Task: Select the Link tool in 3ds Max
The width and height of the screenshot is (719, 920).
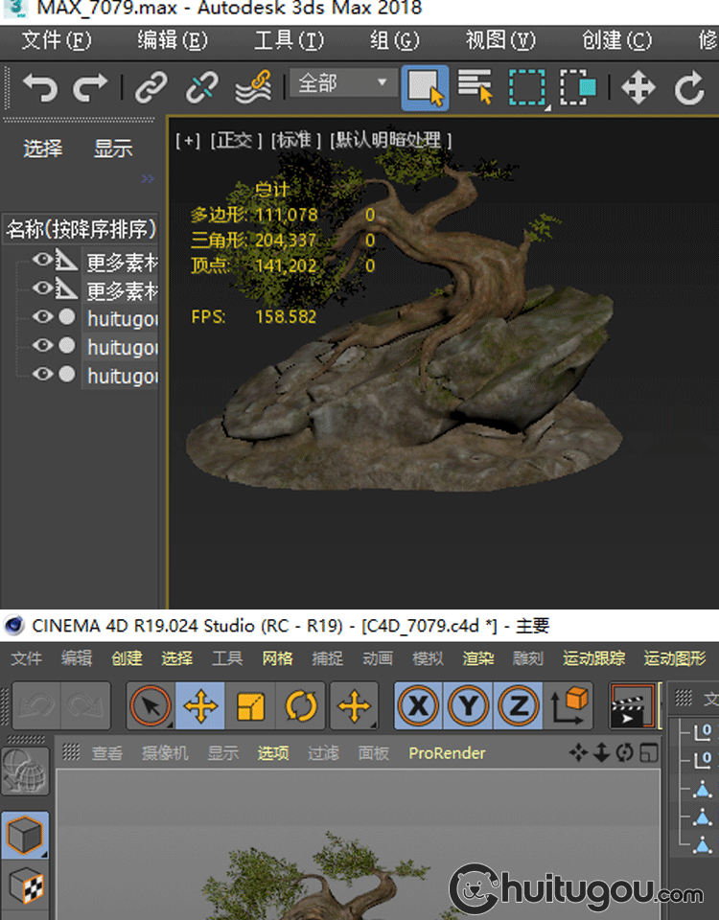Action: click(x=151, y=88)
